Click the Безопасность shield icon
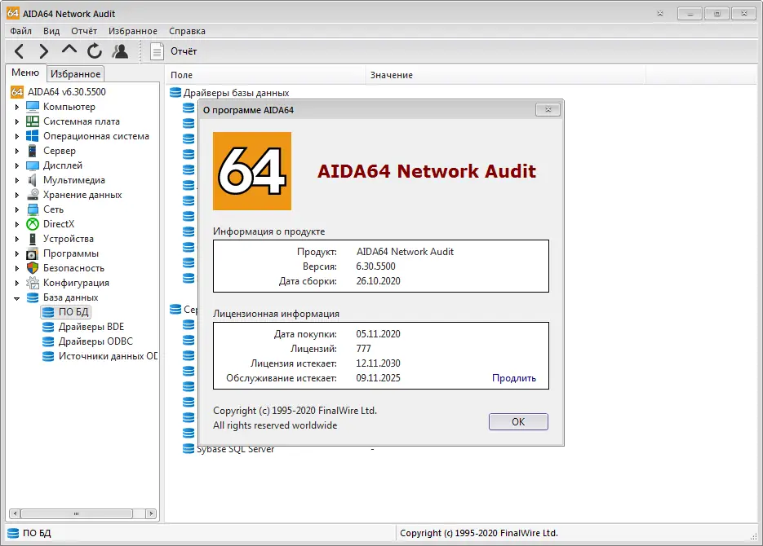The height and width of the screenshot is (546, 763). (33, 268)
